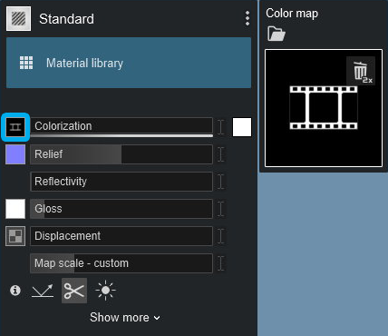Adjust the Colorization slider
The image size is (388, 336).
pyautogui.click(x=121, y=126)
